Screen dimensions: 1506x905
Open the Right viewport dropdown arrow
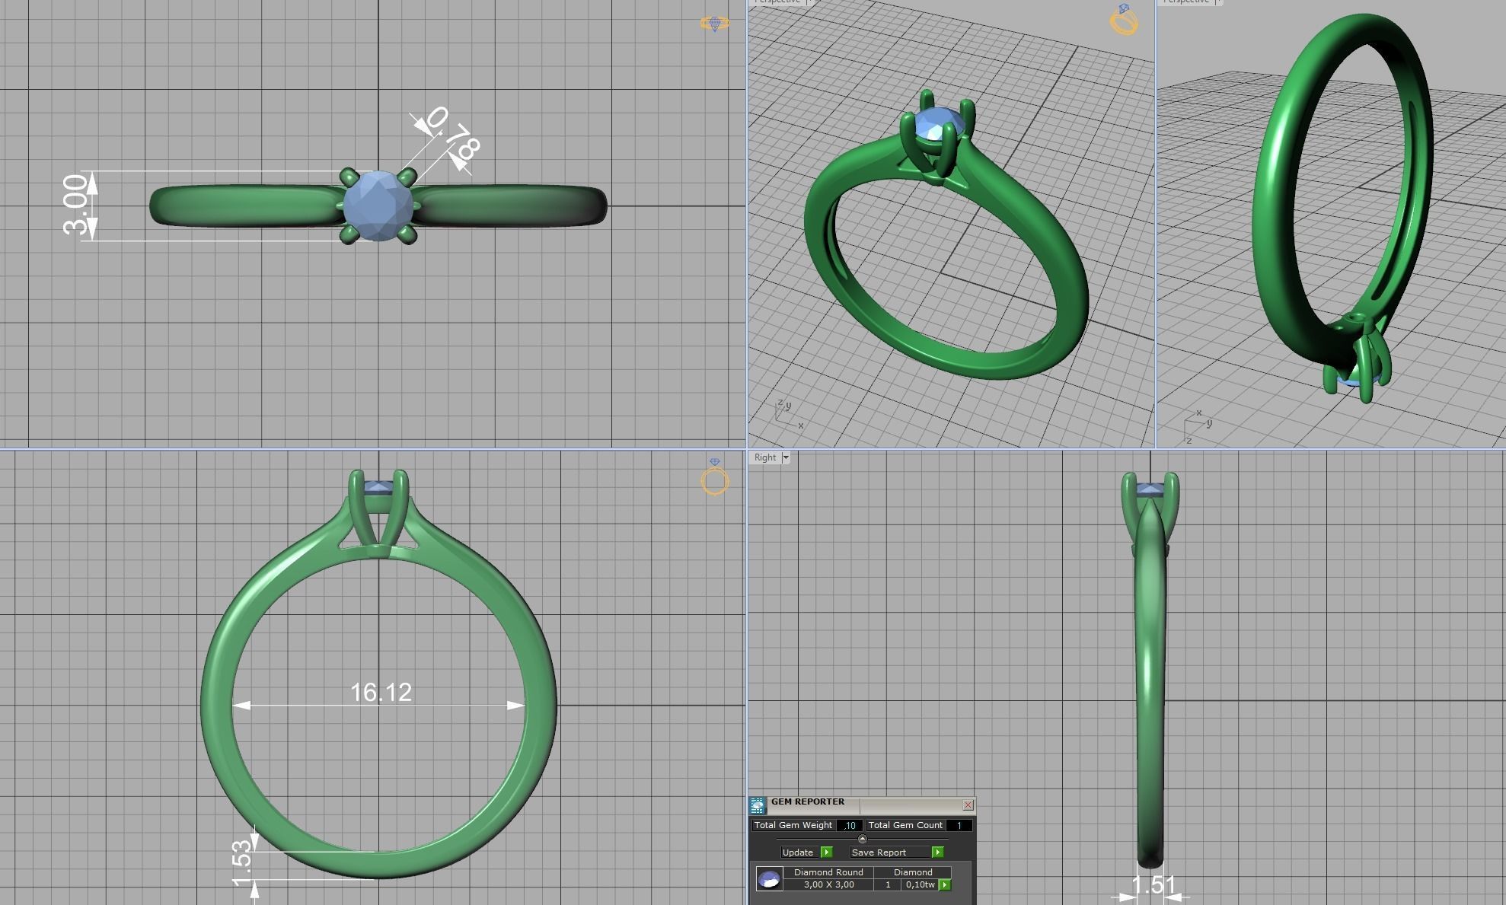point(786,457)
